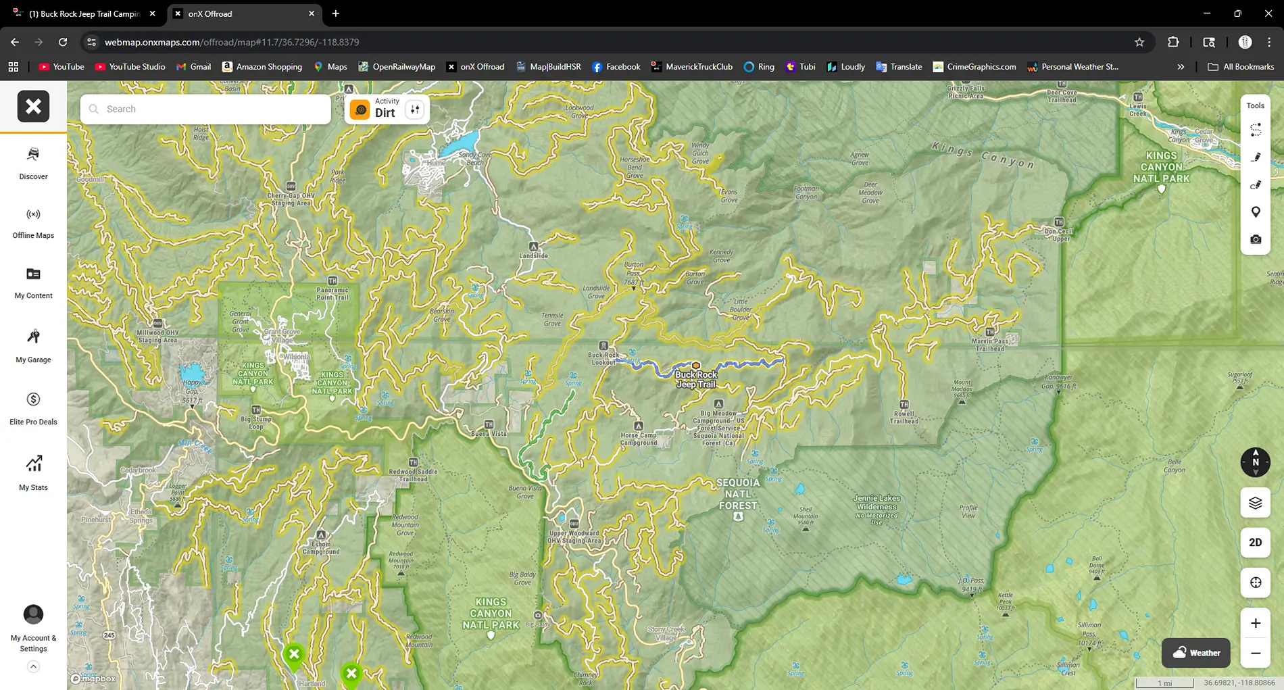Click the Buena Vista trailhead marker
The height and width of the screenshot is (690, 1284).
[x=489, y=424]
